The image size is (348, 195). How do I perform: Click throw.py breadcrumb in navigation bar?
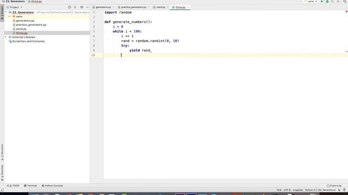35,1
